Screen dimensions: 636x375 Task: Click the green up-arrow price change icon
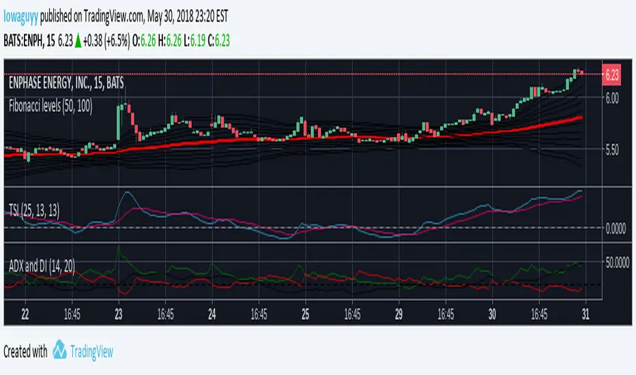tap(78, 41)
